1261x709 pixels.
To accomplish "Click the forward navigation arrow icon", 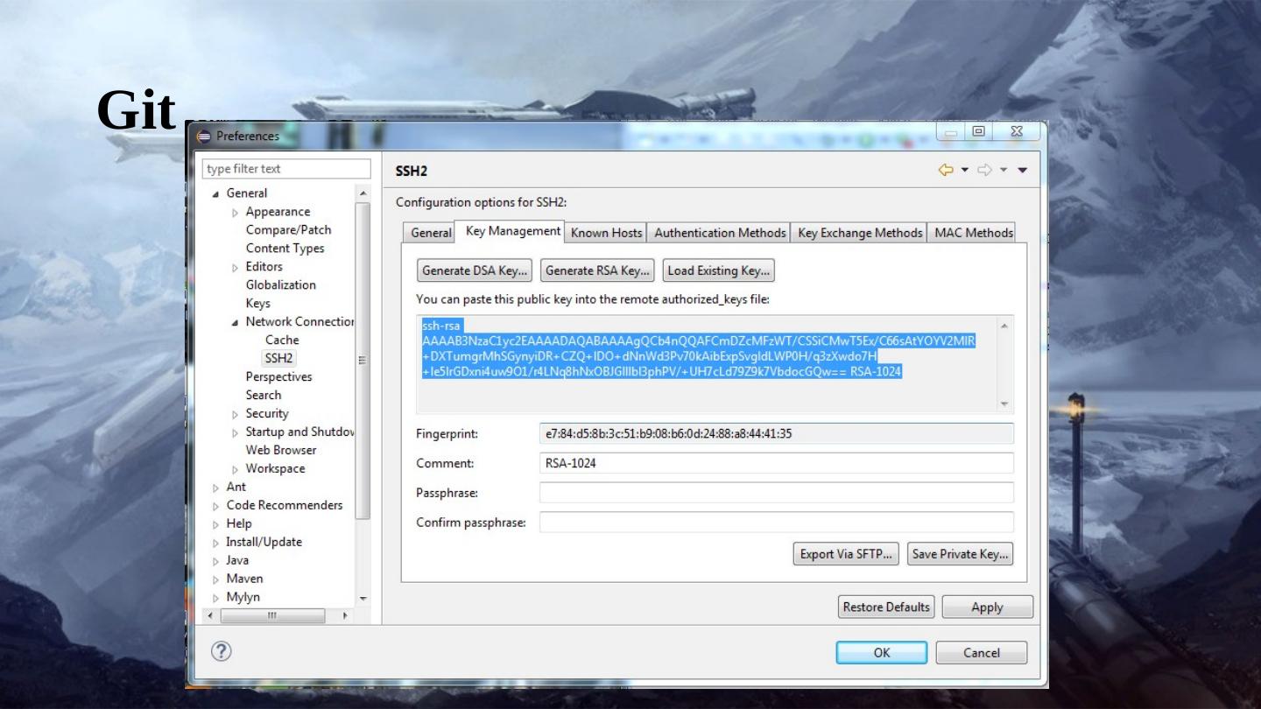I will pos(984,170).
